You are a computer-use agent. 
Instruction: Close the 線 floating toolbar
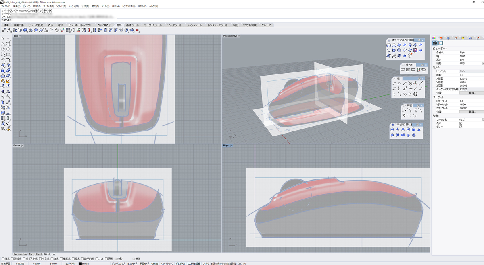[x=423, y=78]
